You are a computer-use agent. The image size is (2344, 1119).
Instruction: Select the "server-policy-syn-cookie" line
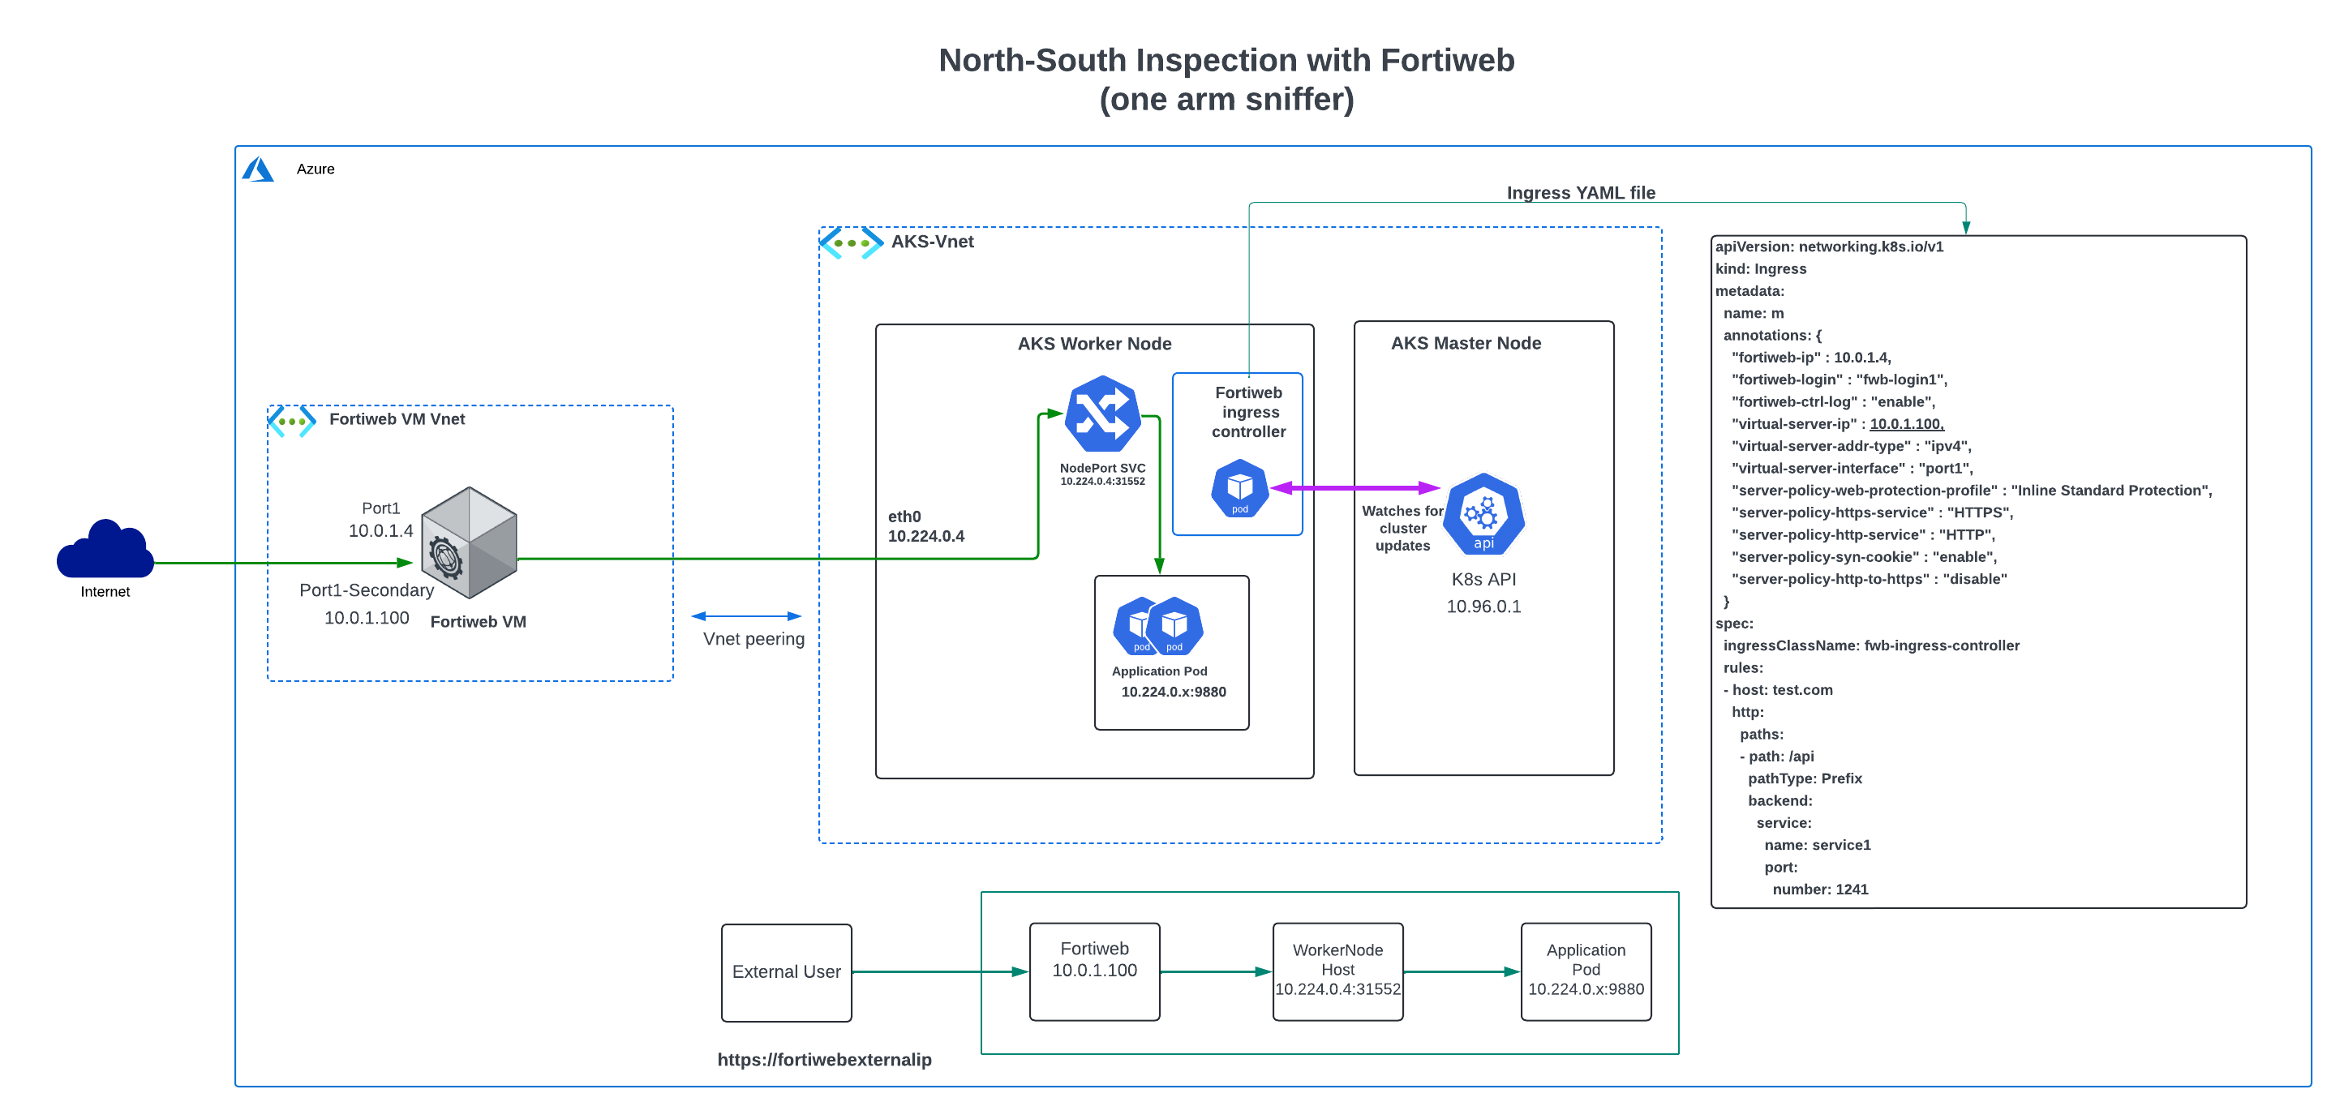[1864, 557]
